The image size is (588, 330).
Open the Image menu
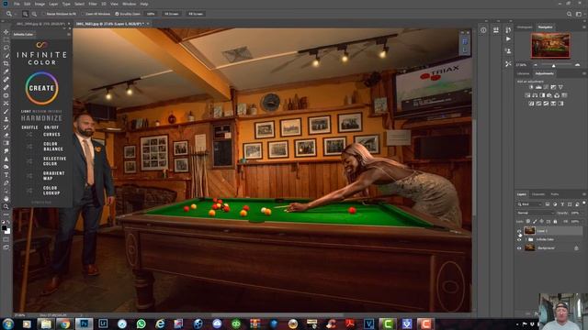coord(40,4)
